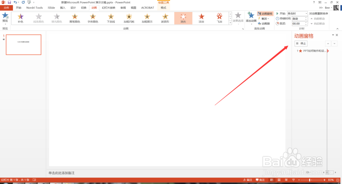Select the 补色 emphasis animation

click(x=21, y=18)
